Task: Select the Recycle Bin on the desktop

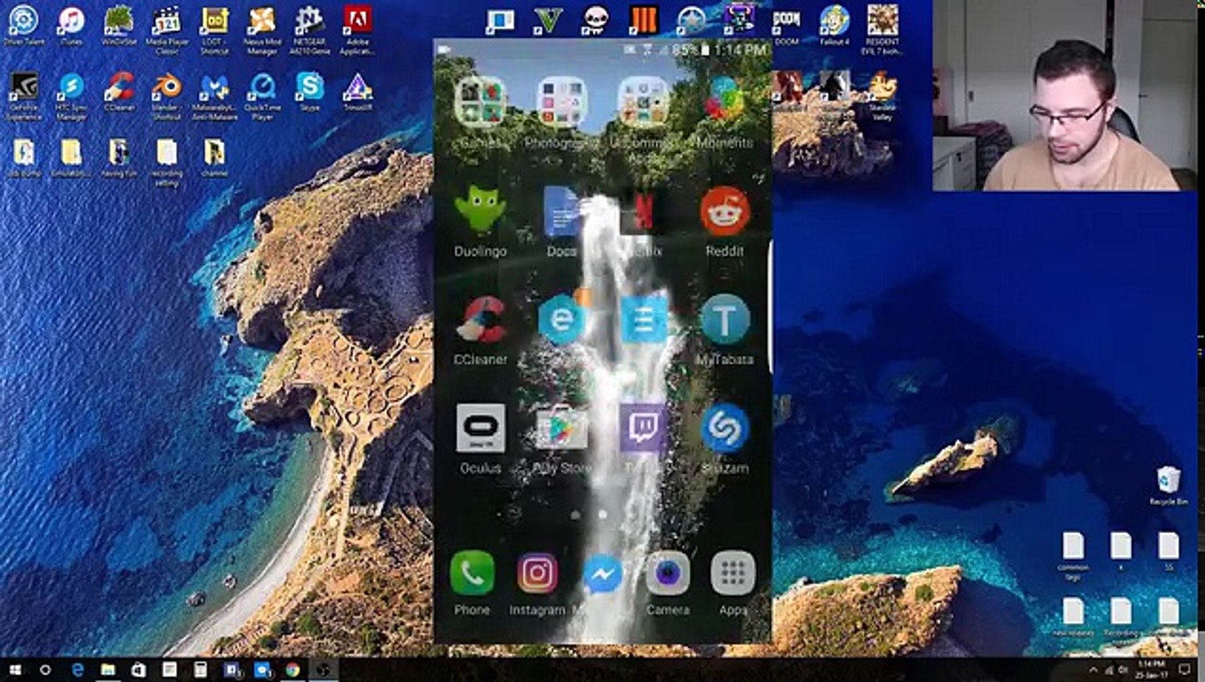Action: 1168,485
